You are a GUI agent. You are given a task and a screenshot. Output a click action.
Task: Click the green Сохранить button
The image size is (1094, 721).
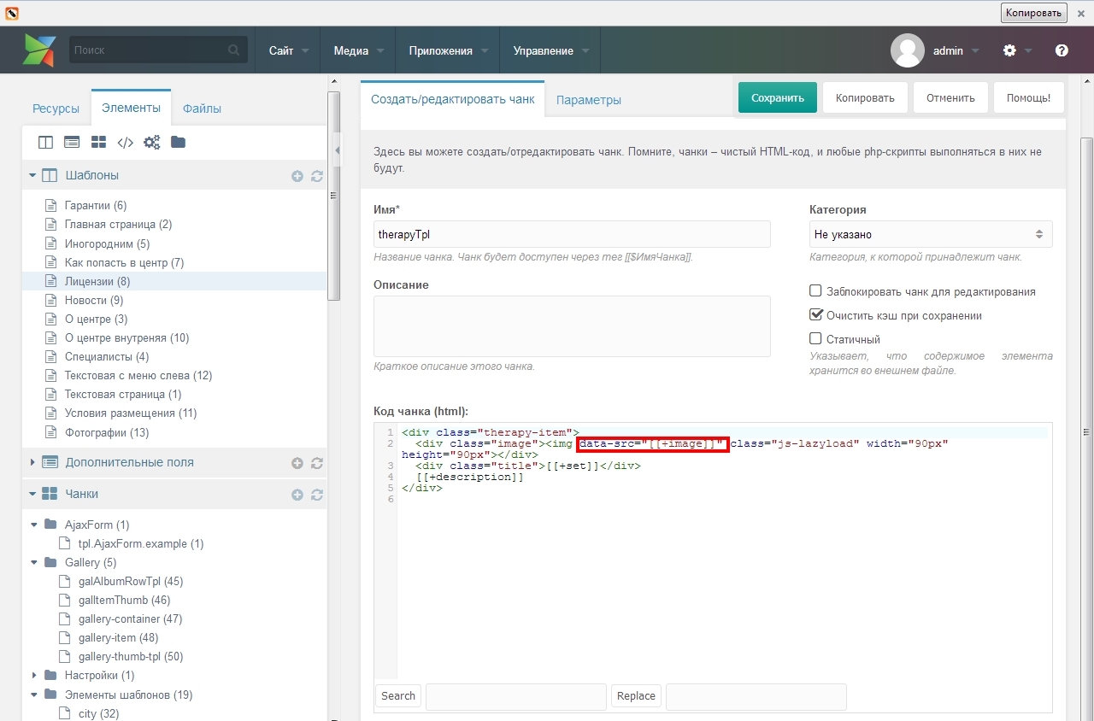click(x=778, y=97)
